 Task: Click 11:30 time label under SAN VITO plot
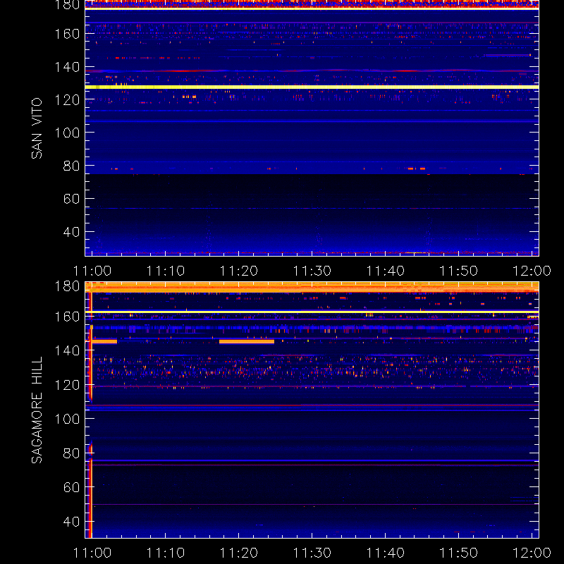(x=312, y=271)
